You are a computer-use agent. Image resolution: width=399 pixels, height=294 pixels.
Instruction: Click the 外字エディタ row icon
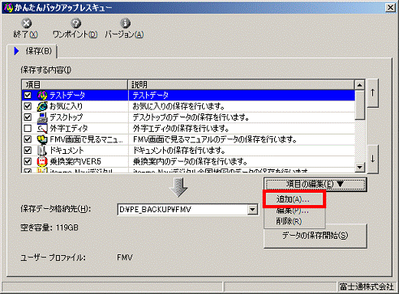pyautogui.click(x=42, y=129)
